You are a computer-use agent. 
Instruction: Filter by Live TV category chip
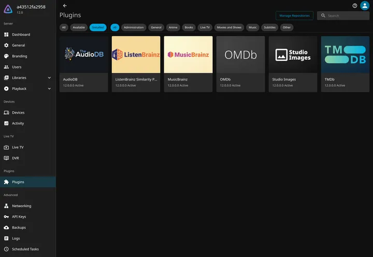[x=205, y=28]
